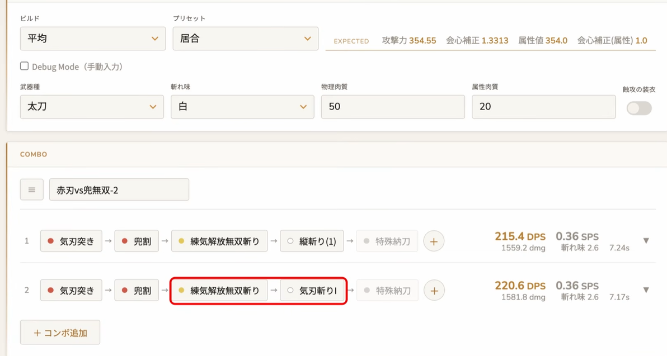
Task: Open the hamburger menu beside combo name
Action: (x=31, y=189)
